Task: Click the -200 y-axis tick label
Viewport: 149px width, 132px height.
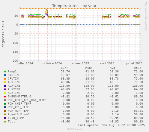Action: [15, 60]
